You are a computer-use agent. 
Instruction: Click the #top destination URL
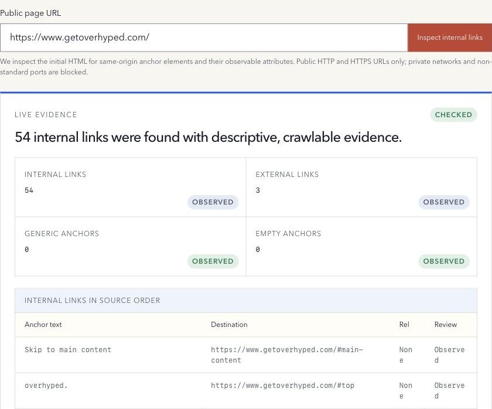pos(282,386)
